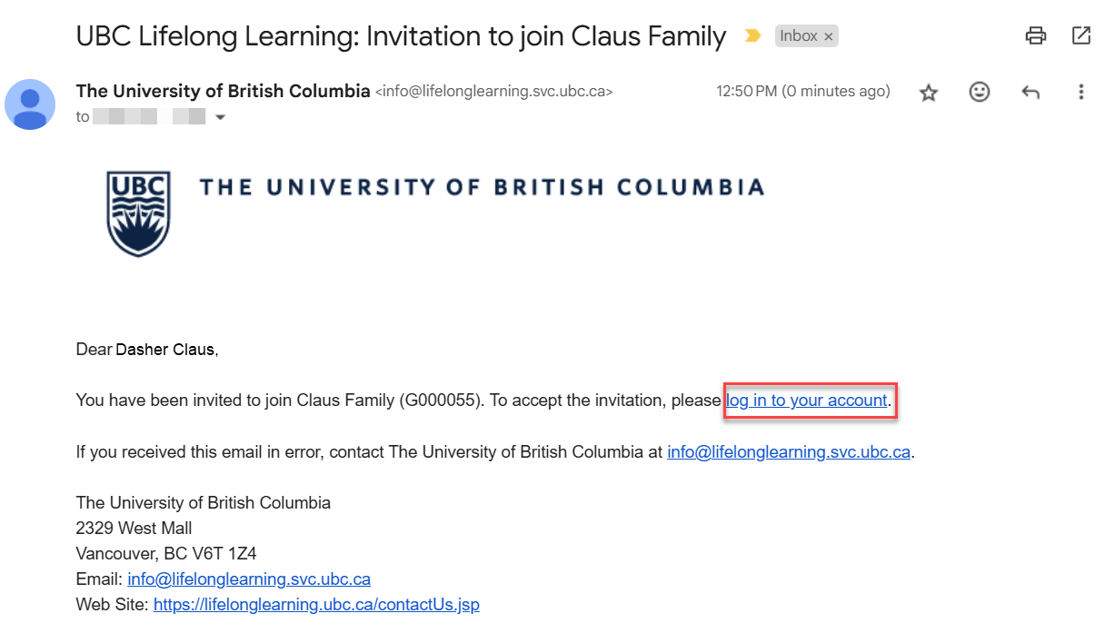Screen dimensions: 1105x643
Task: Expand recipient details dropdown arrow
Action: pyautogui.click(x=220, y=117)
